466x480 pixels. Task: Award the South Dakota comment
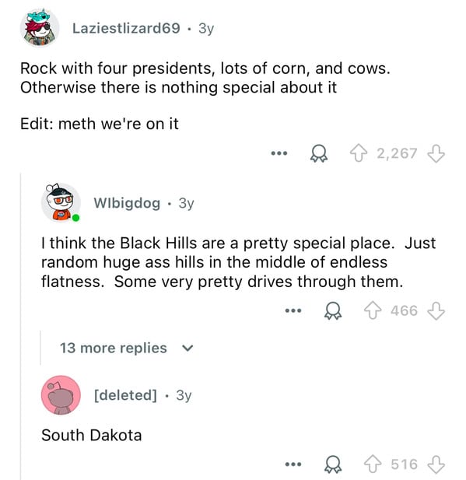333,464
